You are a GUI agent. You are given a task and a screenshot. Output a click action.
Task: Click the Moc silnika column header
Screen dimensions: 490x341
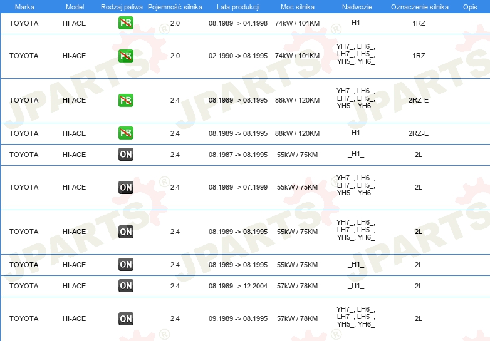[297, 7]
